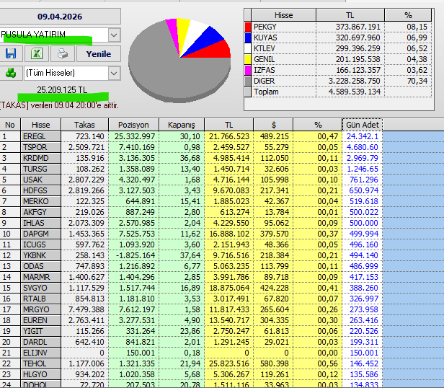Select the EREGL row
The height and width of the screenshot is (388, 444).
[191, 136]
